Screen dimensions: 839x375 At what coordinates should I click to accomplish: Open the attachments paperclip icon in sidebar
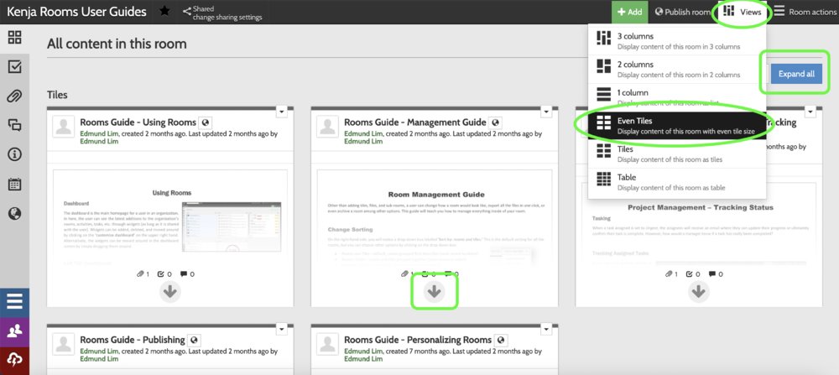pos(14,96)
